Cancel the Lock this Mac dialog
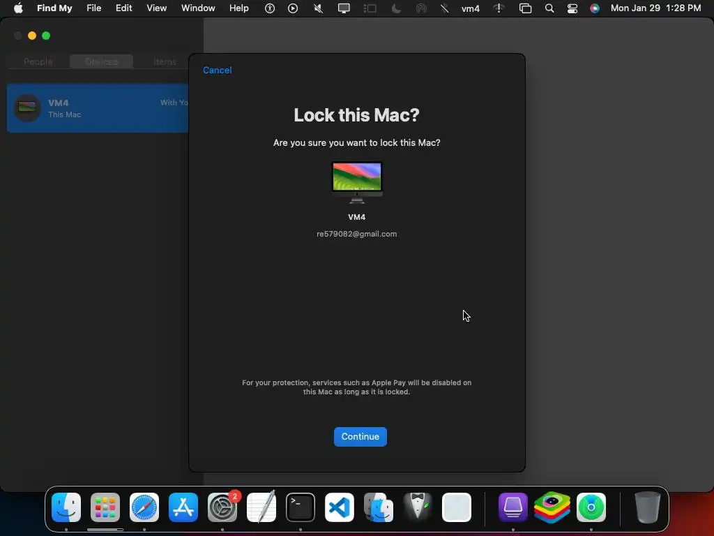The width and height of the screenshot is (714, 536). click(x=218, y=70)
